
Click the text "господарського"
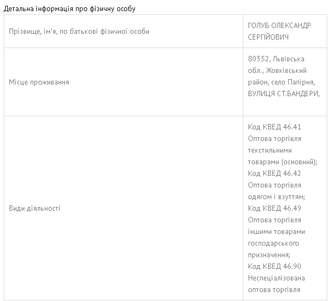click(x=273, y=243)
